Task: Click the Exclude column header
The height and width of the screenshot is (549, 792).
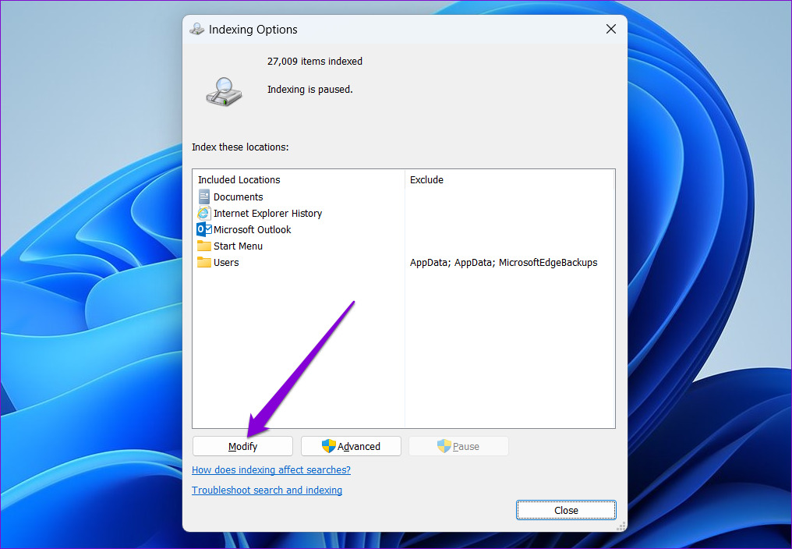Action: click(426, 180)
